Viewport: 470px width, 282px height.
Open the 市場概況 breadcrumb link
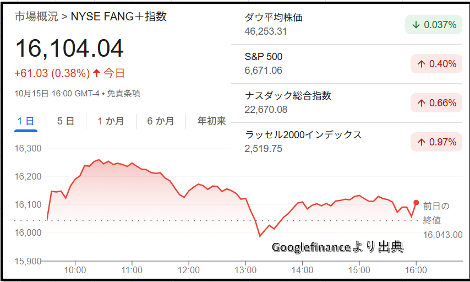36,17
